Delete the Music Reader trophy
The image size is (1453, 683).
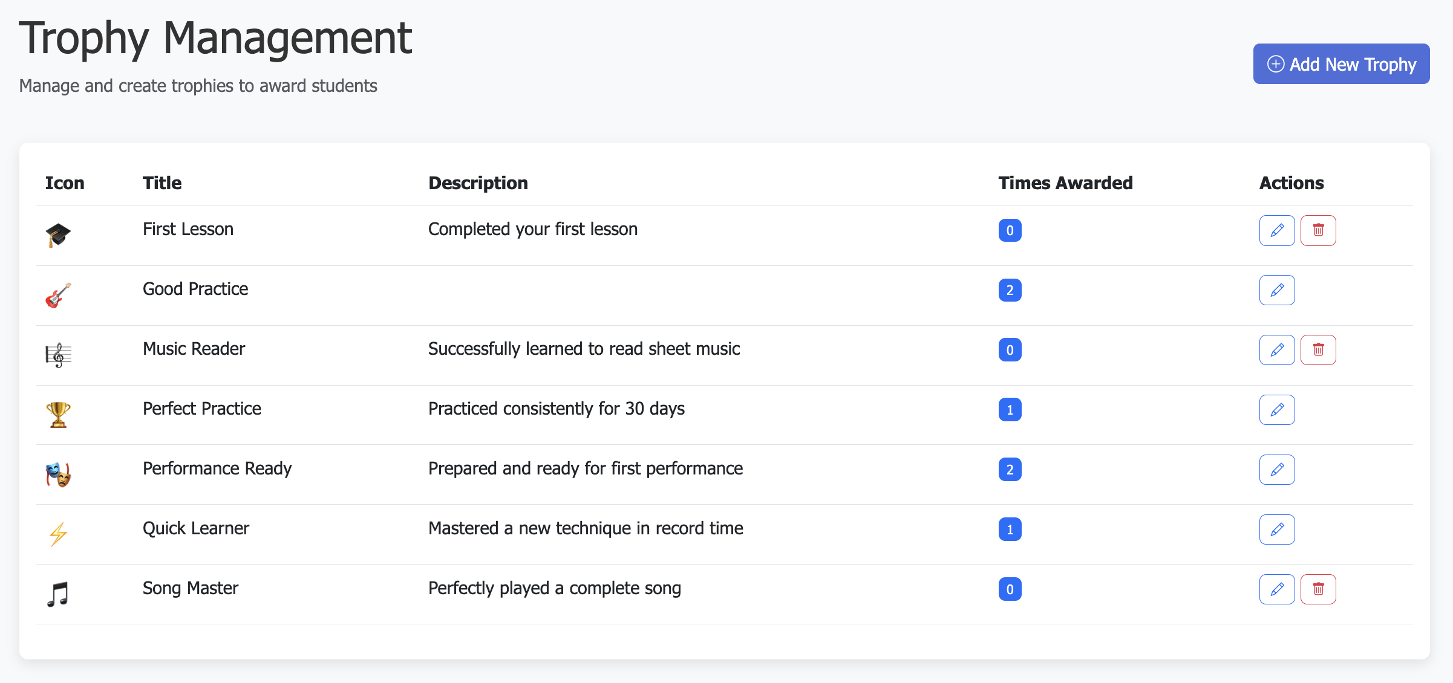pyautogui.click(x=1317, y=350)
